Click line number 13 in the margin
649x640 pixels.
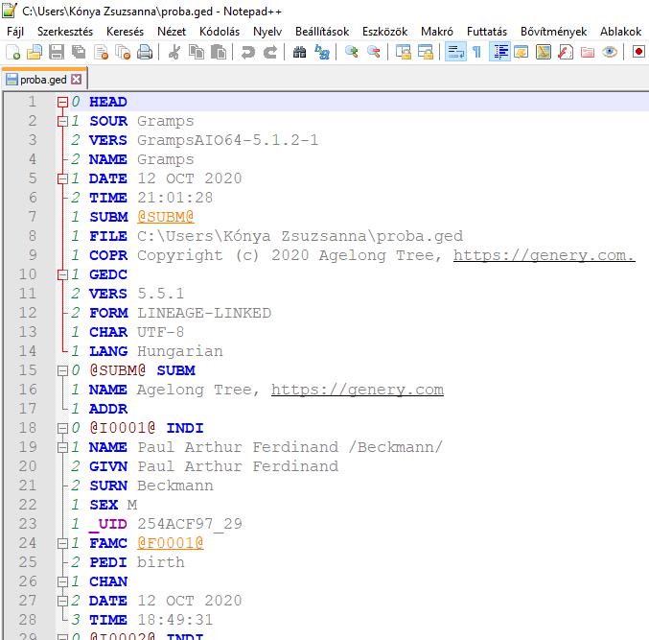[27, 332]
